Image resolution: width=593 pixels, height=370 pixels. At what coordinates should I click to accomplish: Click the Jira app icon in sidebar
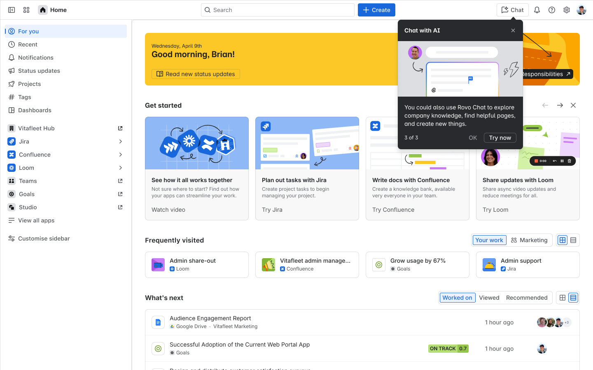[12, 141]
